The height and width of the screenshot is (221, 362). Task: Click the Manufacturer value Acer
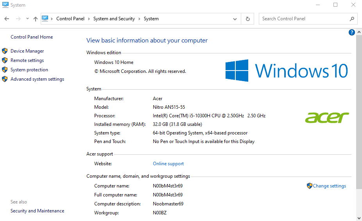(x=158, y=99)
